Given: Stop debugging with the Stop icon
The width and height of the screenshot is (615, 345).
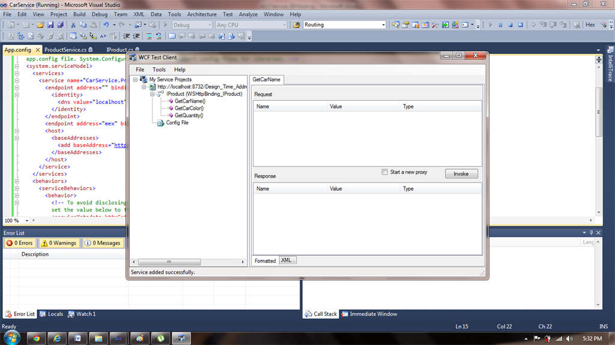Looking at the screenshot, I should (510, 25).
